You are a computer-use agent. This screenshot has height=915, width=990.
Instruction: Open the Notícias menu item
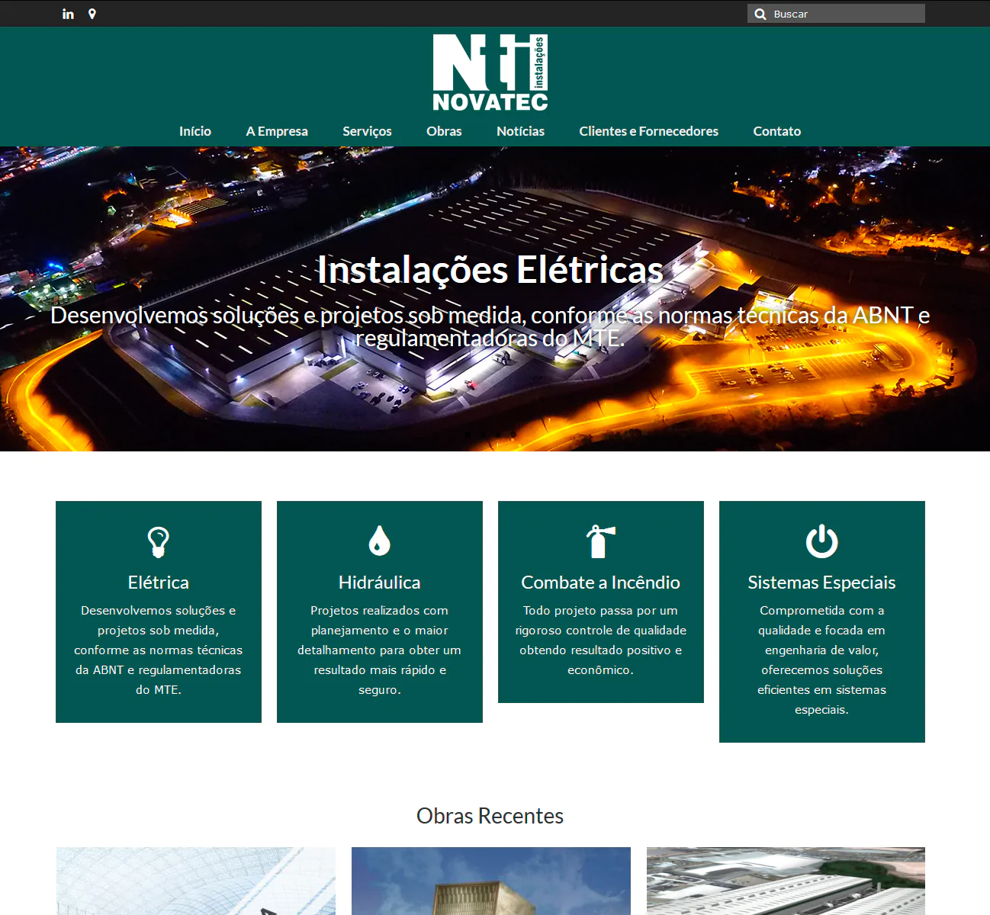[x=520, y=131]
